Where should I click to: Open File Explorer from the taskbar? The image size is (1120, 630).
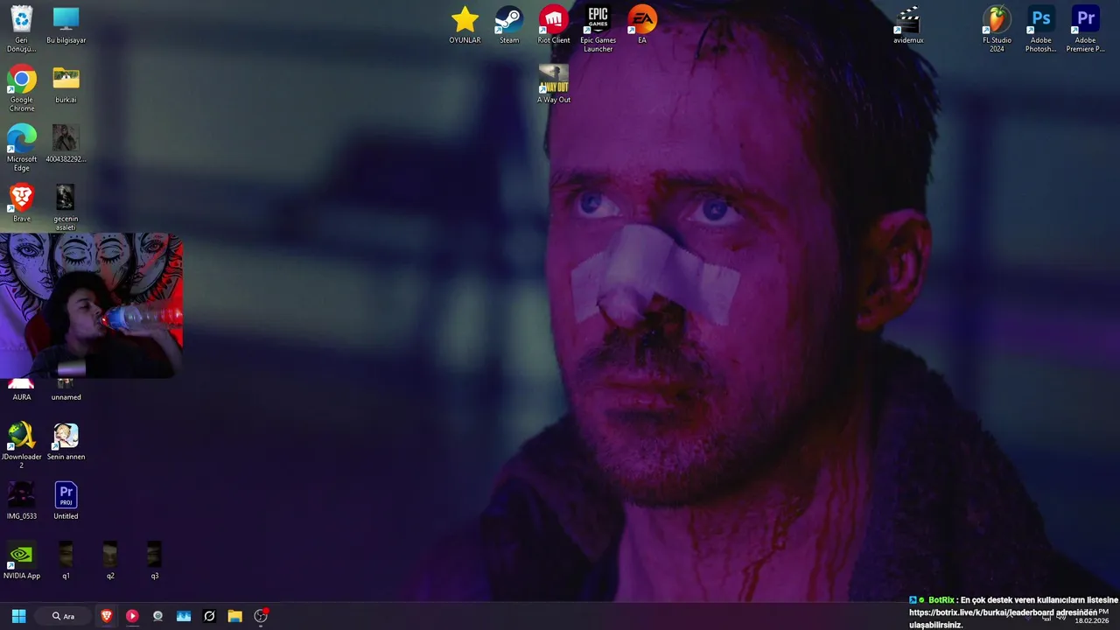click(234, 616)
